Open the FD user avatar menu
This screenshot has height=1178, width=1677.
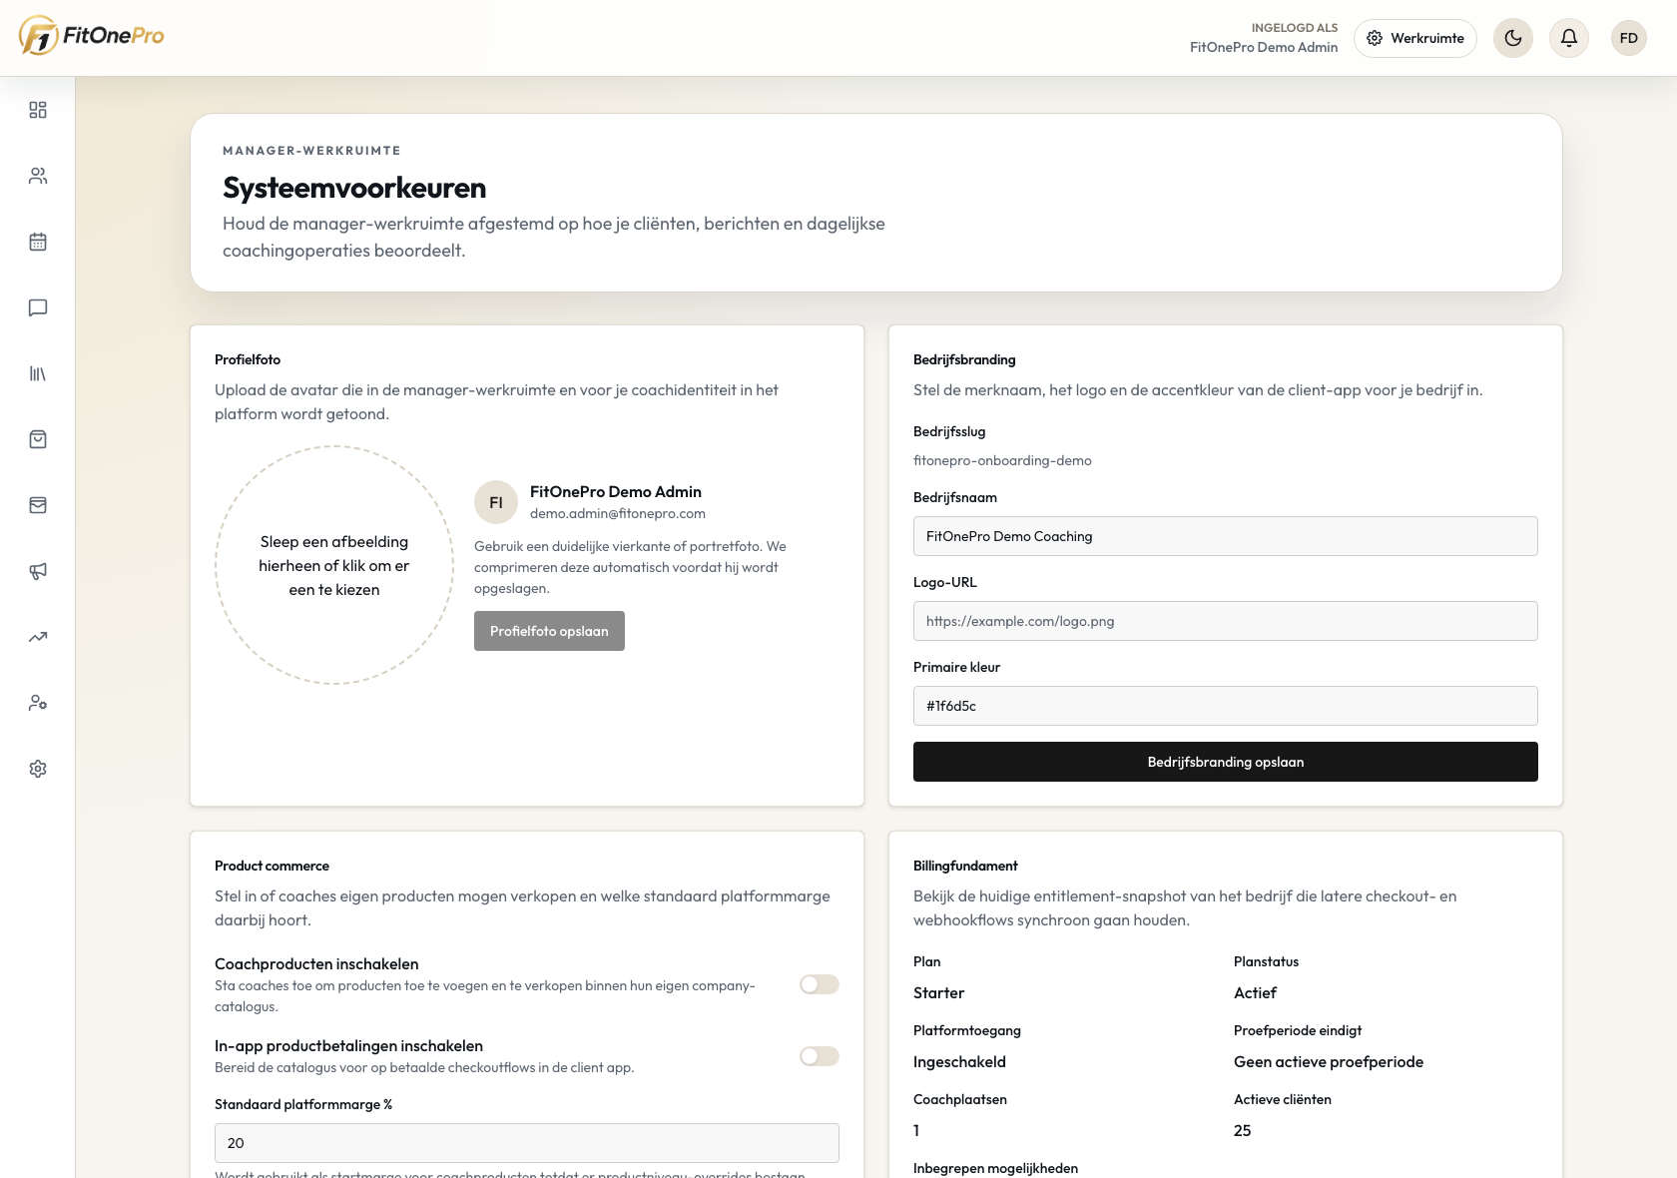(1629, 38)
